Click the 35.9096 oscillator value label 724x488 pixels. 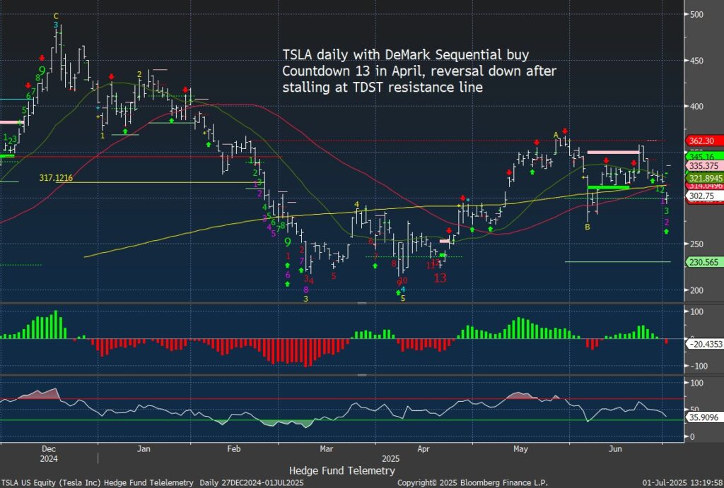pyautogui.click(x=703, y=417)
